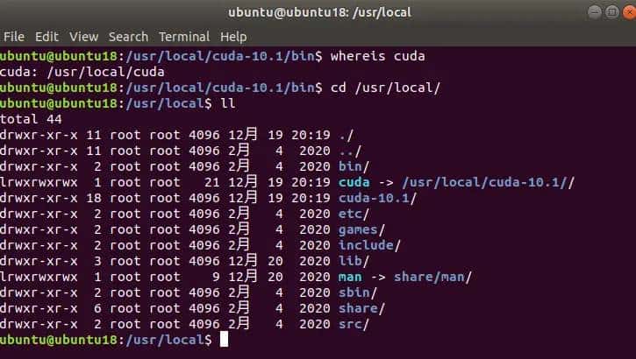This screenshot has width=636, height=359.
Task: Click the size 9 on the man row
Action: (x=216, y=277)
